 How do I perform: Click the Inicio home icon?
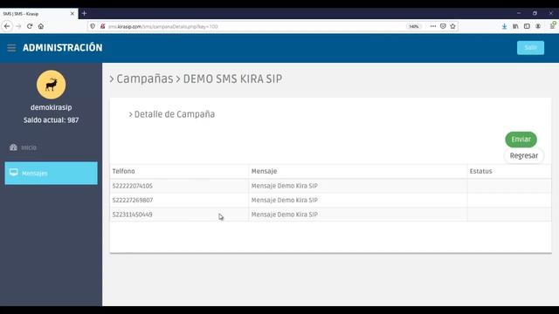pos(14,147)
